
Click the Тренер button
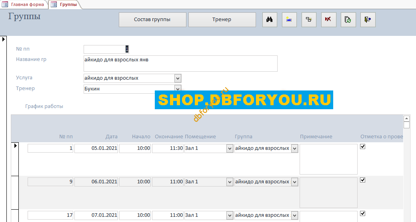pyautogui.click(x=222, y=20)
